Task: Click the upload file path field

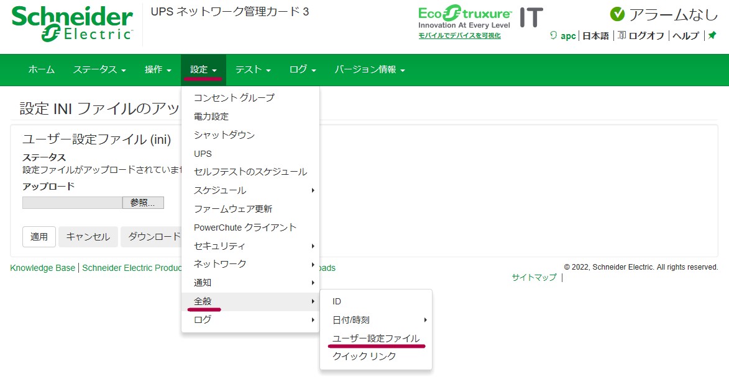Action: (73, 203)
